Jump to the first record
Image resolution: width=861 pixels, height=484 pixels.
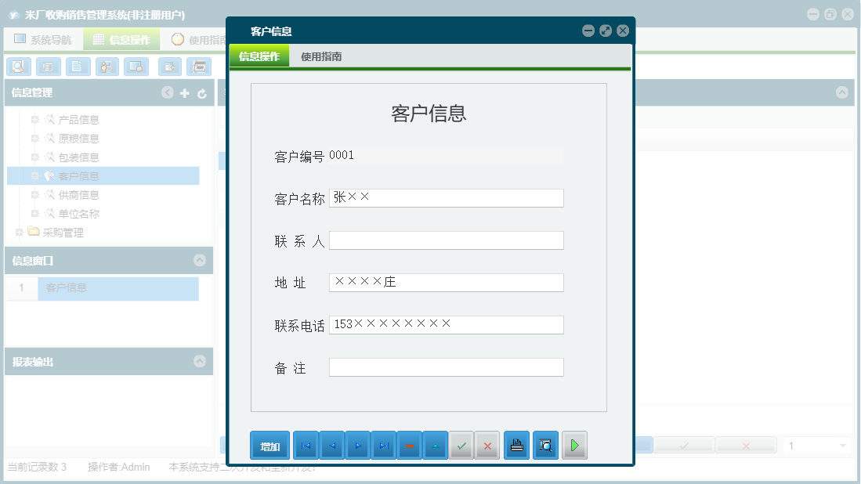[x=306, y=445]
